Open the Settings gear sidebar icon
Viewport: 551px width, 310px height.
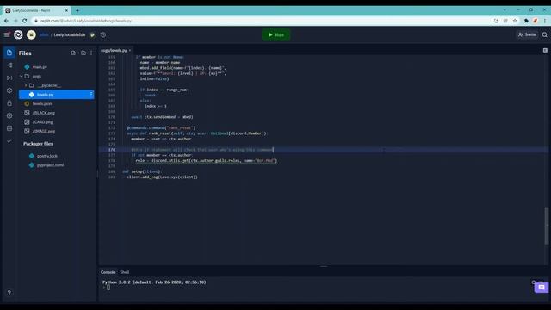click(9, 115)
